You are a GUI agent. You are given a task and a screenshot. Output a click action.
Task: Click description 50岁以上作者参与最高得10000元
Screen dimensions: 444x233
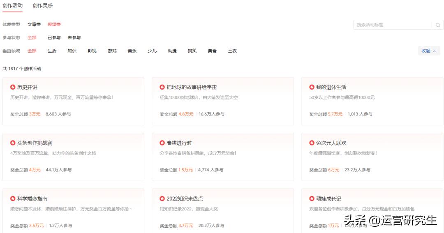(342, 97)
